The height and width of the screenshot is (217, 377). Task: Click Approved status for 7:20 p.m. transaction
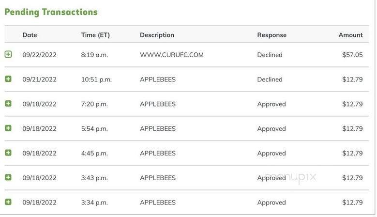pos(271,104)
